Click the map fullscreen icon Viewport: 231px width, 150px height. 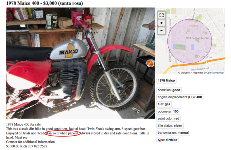click(161, 15)
